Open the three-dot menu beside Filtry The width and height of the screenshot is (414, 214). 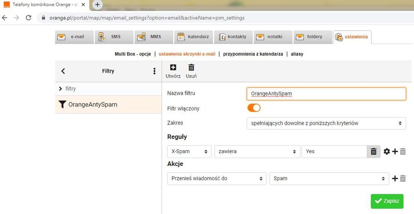[x=155, y=71]
